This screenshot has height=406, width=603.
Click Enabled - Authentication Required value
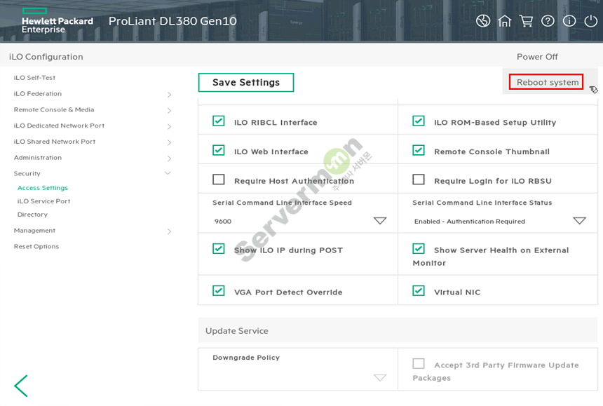coord(470,222)
